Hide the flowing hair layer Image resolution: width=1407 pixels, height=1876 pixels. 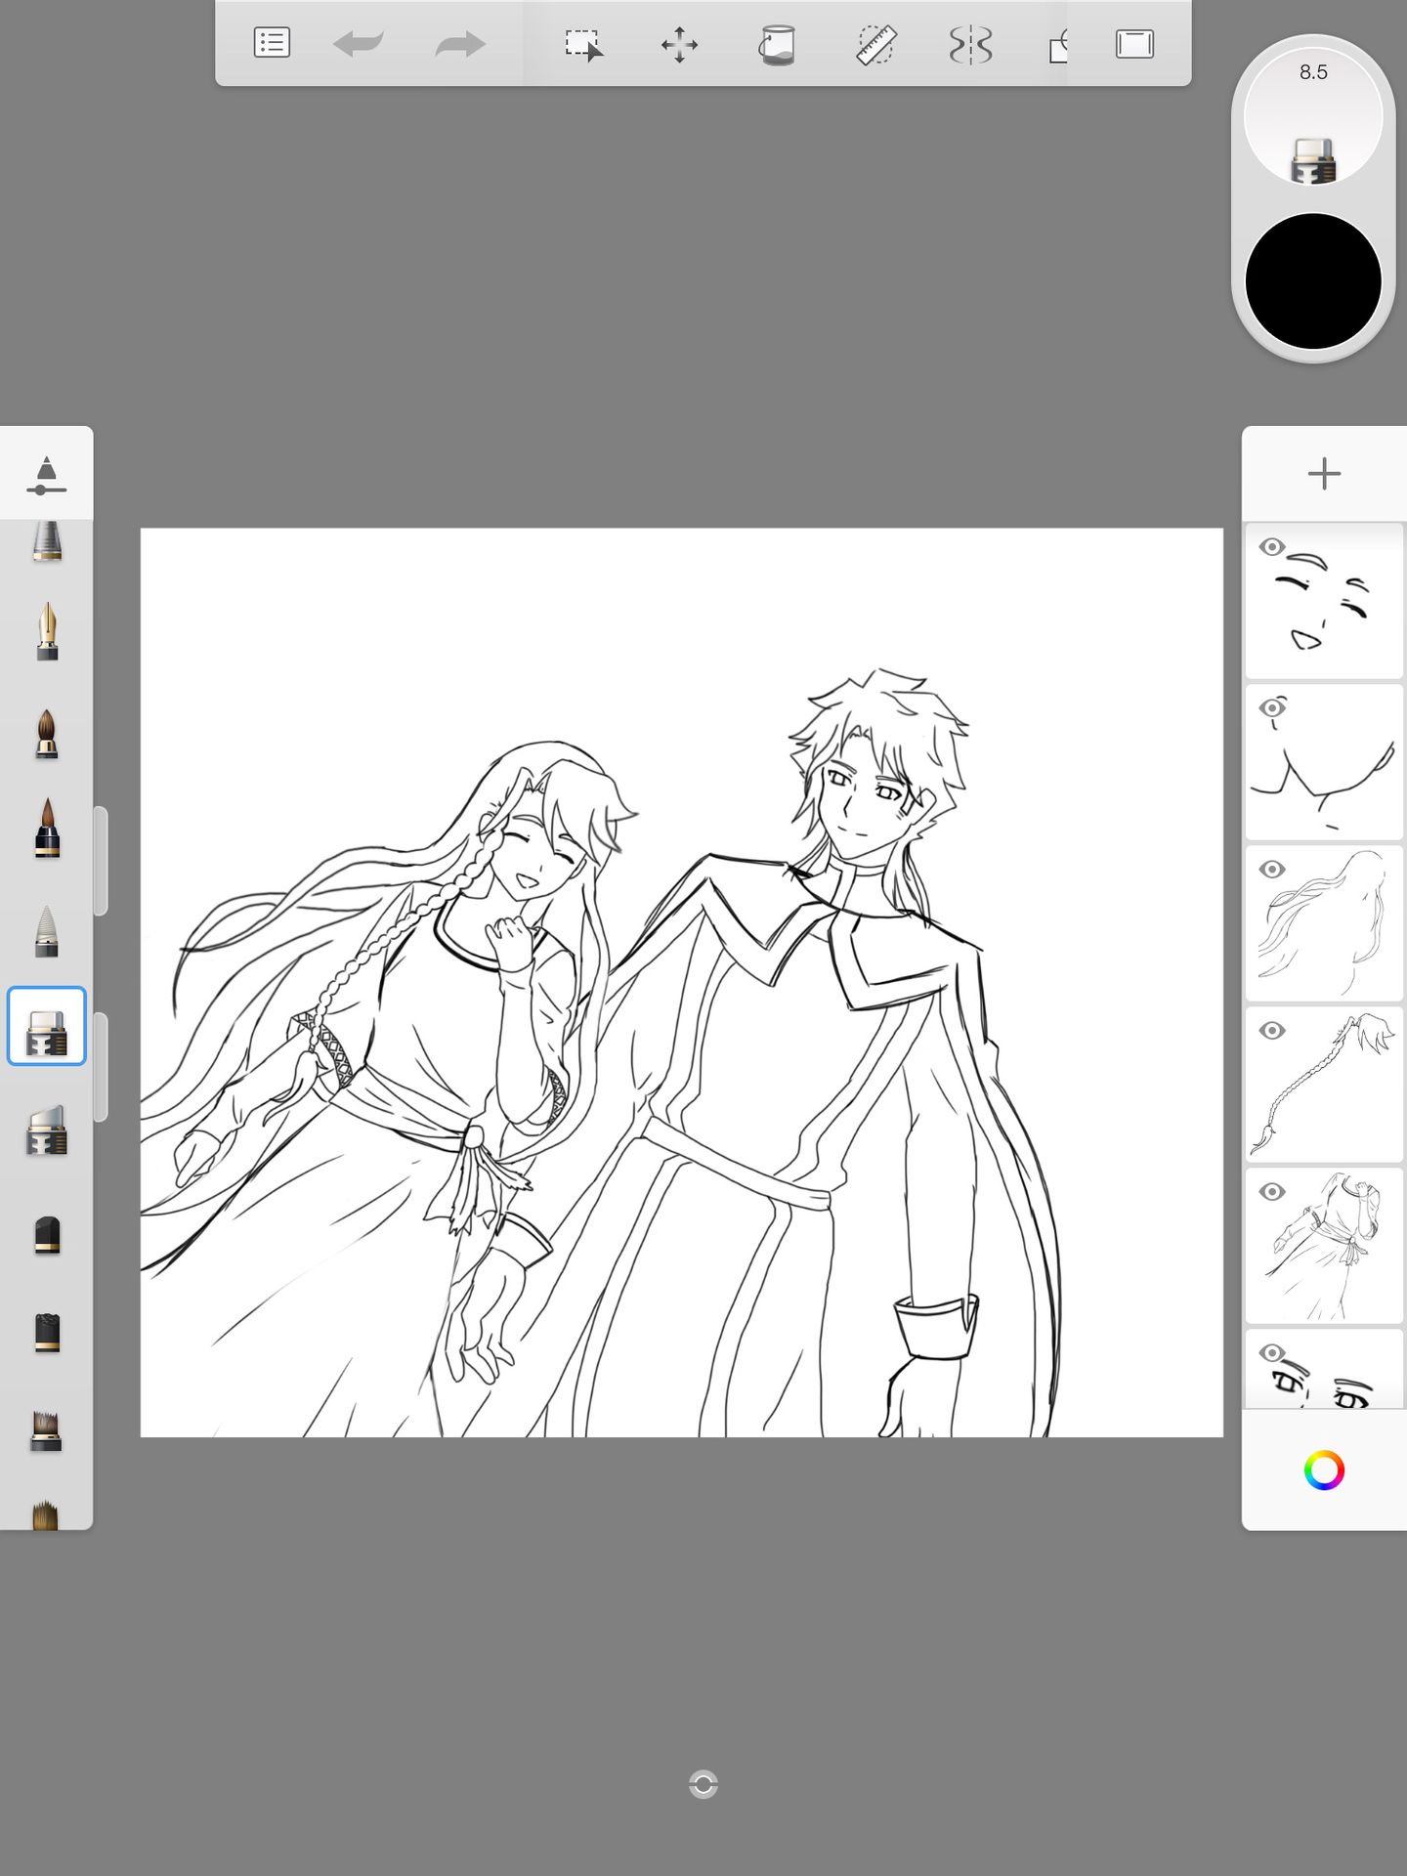tap(1271, 870)
